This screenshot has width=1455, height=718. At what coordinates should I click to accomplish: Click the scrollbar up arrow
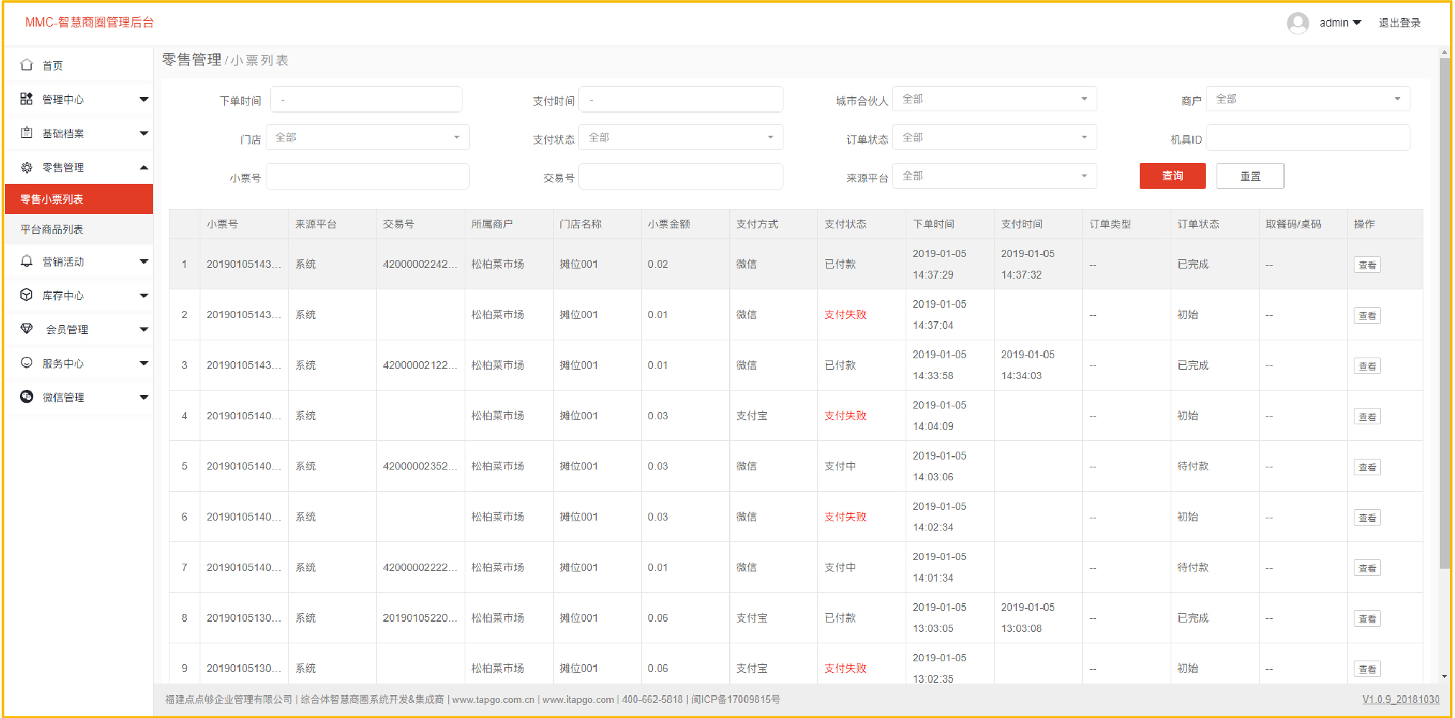point(1444,52)
